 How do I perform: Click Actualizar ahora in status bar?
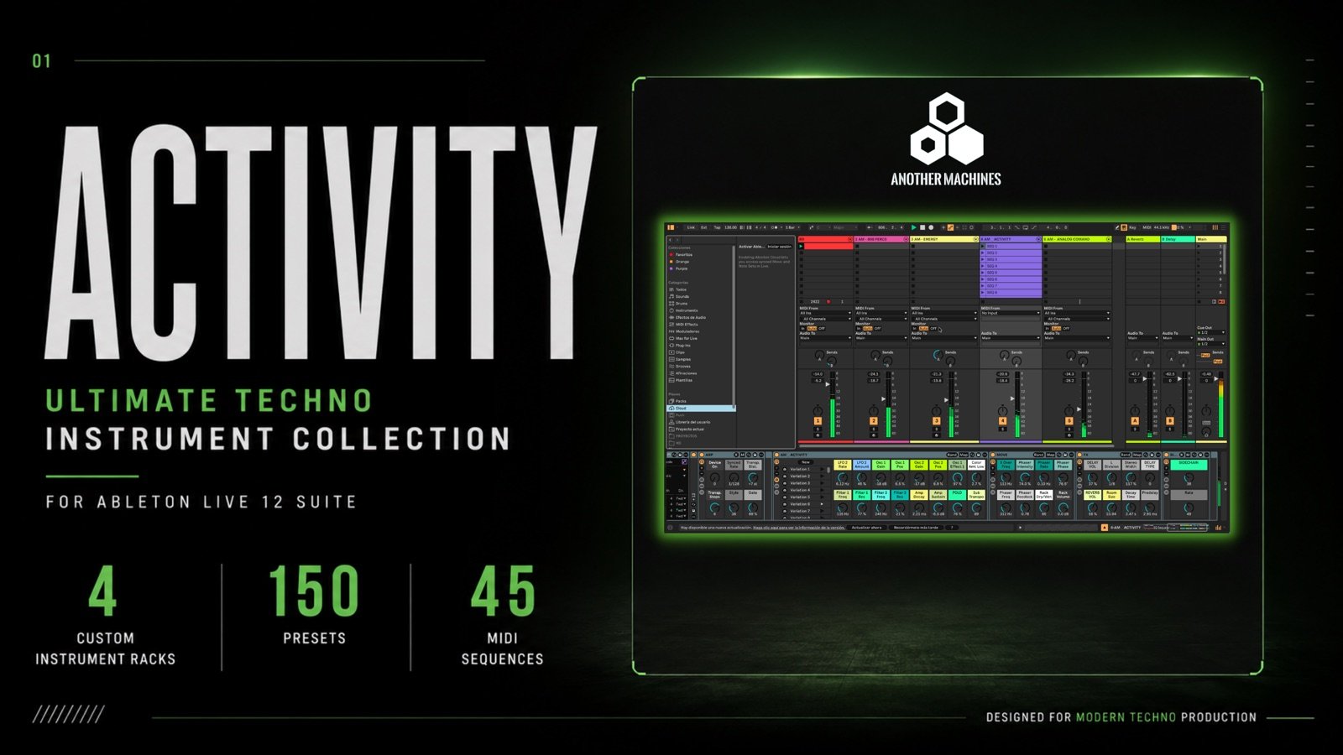[867, 528]
